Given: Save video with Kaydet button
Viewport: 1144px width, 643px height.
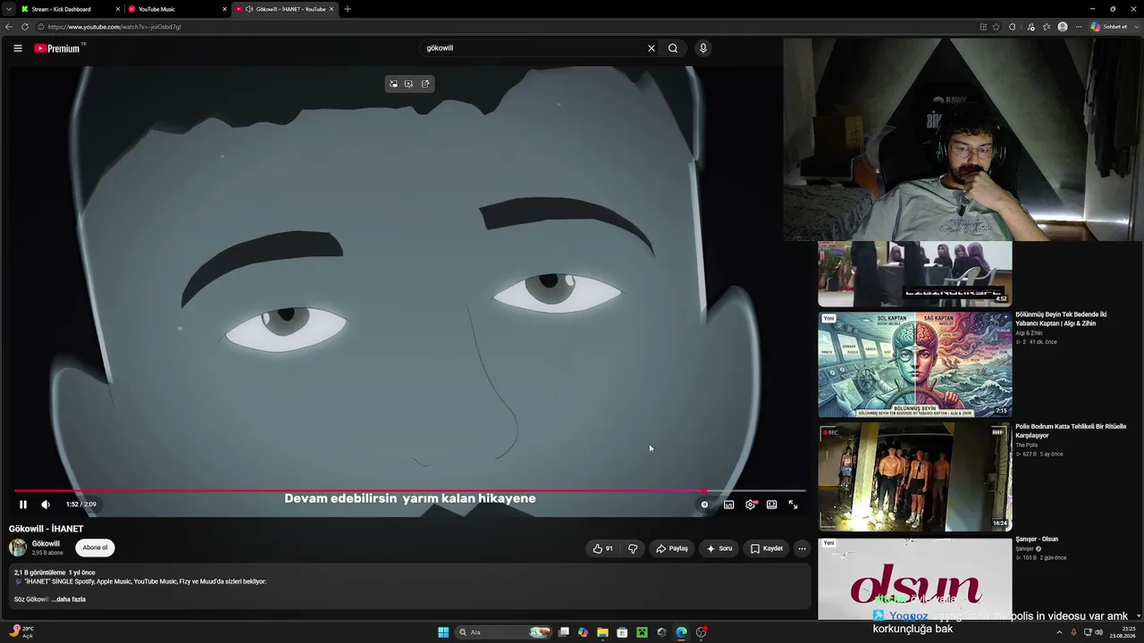Looking at the screenshot, I should [x=766, y=548].
